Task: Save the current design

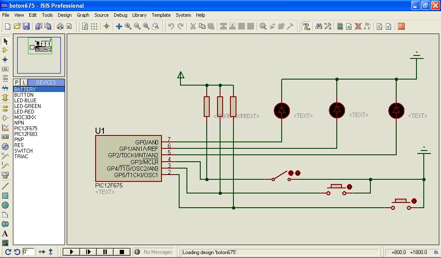Action: 26,26
